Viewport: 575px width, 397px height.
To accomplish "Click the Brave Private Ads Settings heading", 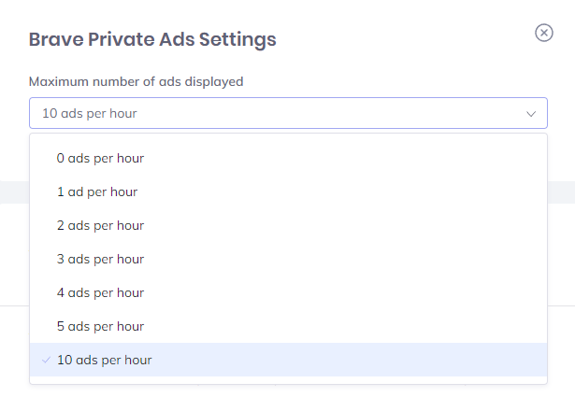I will coord(152,39).
